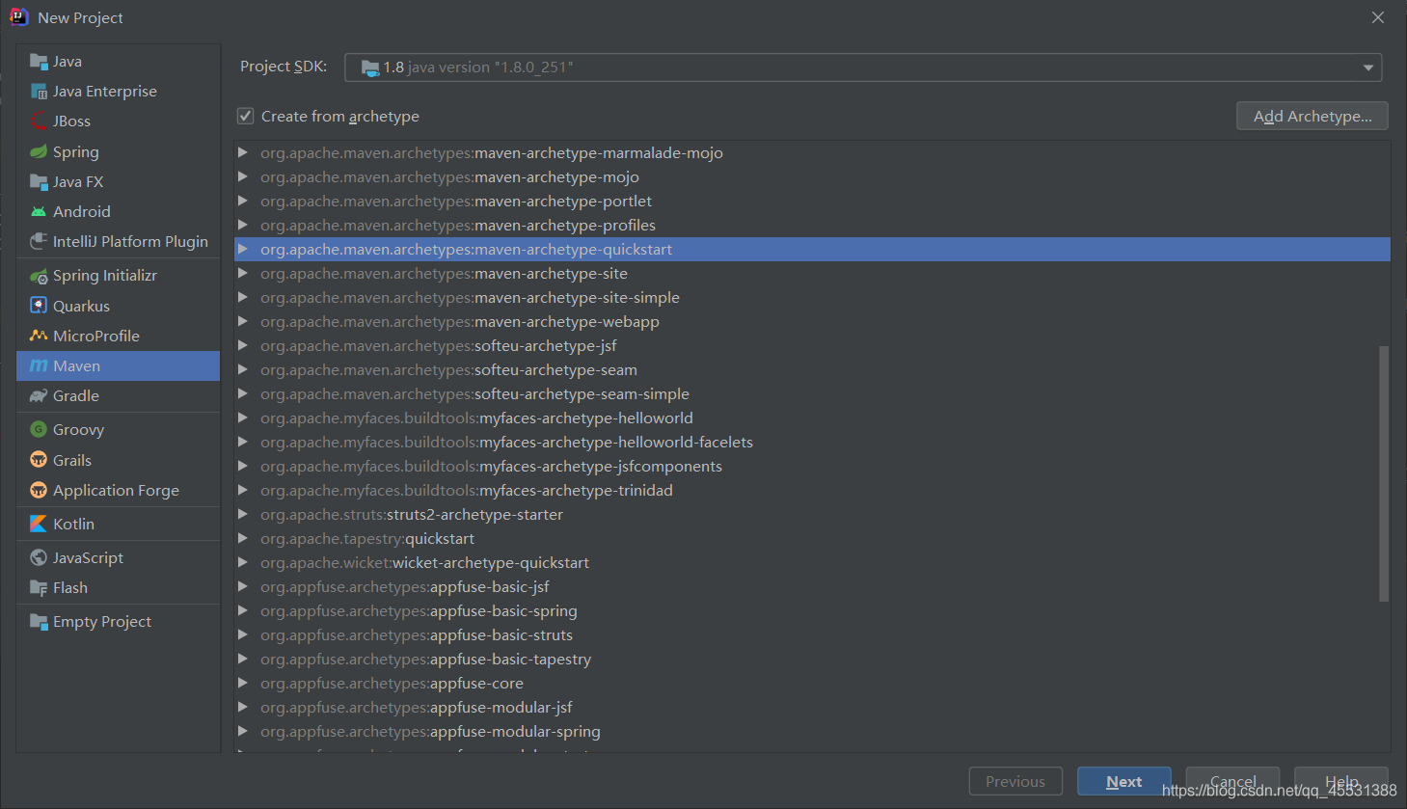Expand appfuse-core arrow

click(243, 683)
